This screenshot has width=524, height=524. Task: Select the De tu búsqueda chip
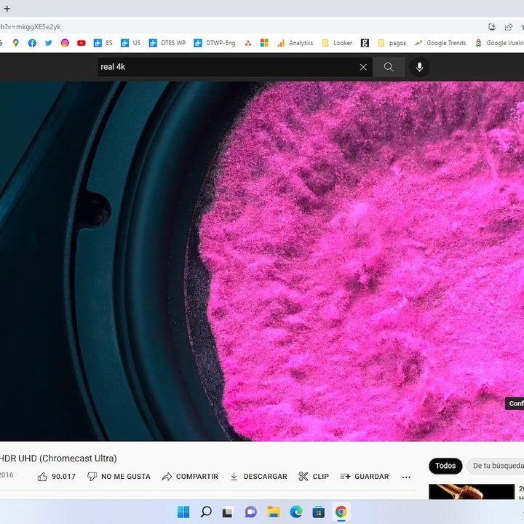pyautogui.click(x=498, y=466)
